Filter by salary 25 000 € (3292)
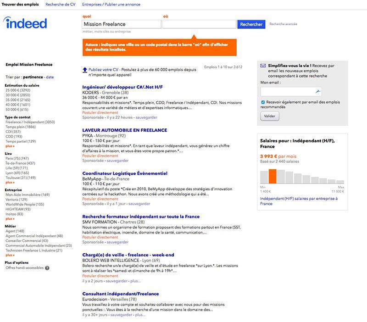The width and height of the screenshot is (367, 322). coord(18,90)
